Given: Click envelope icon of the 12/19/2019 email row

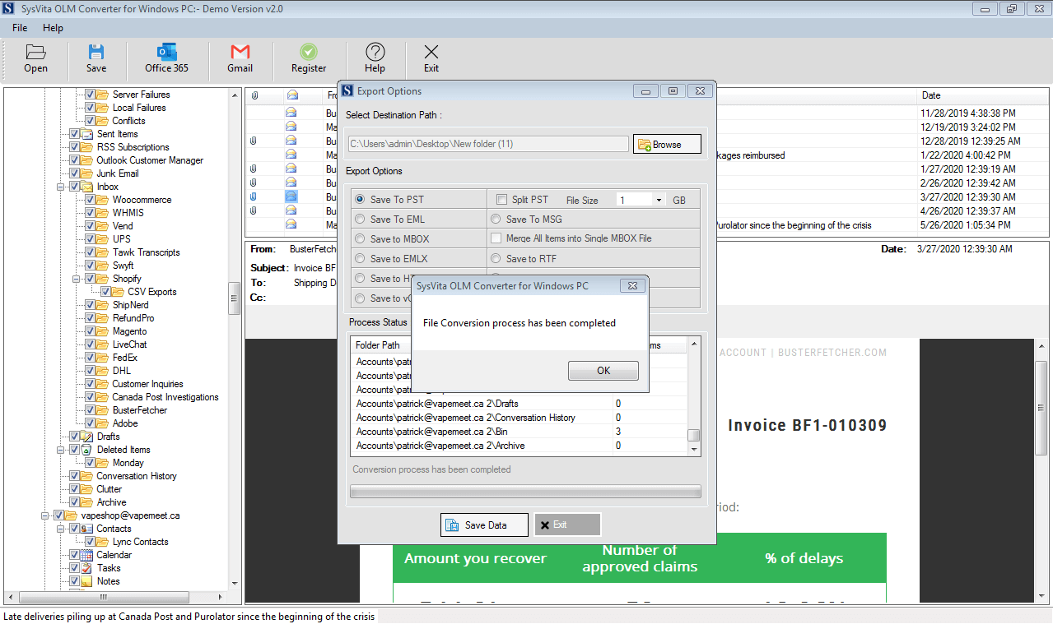Looking at the screenshot, I should pos(291,127).
